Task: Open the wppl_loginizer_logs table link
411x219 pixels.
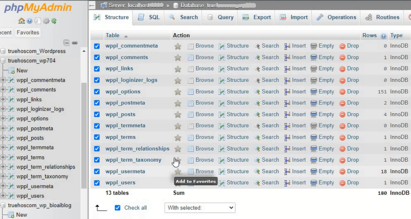Action: click(x=131, y=80)
